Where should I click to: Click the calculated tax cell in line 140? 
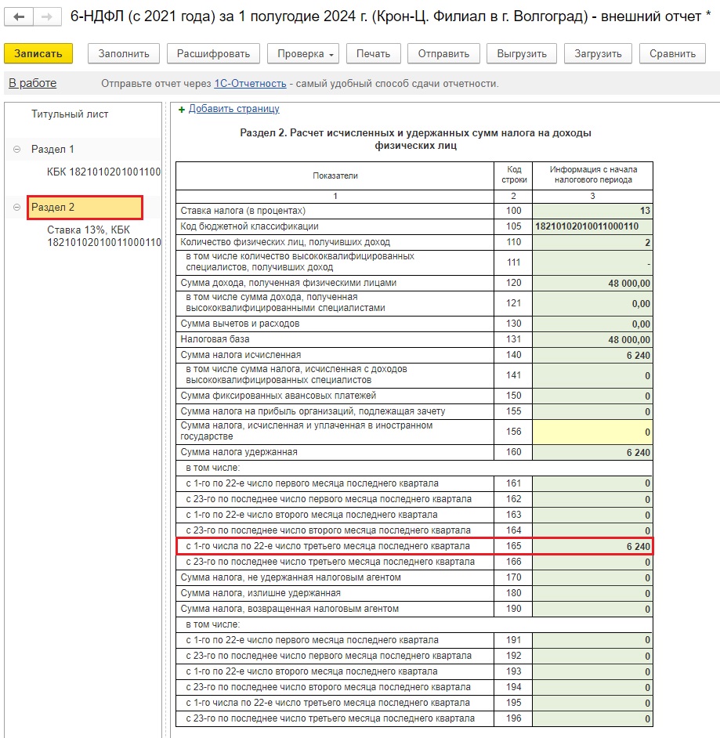coord(592,355)
